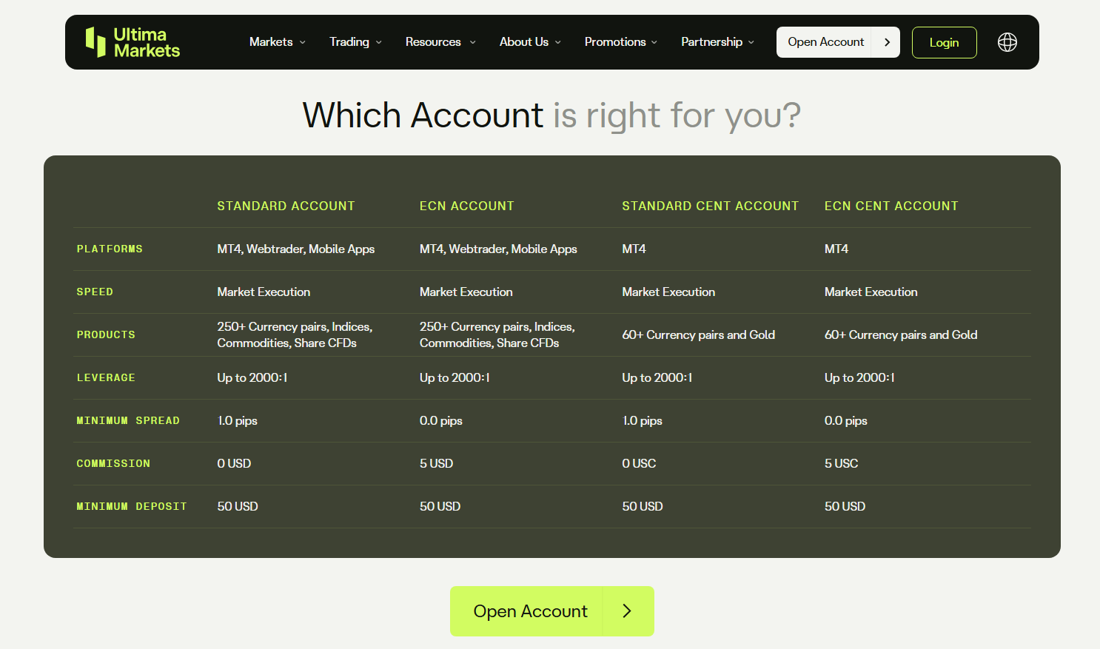1100x649 pixels.
Task: Click Market Execution under ECN Account
Action: click(466, 292)
